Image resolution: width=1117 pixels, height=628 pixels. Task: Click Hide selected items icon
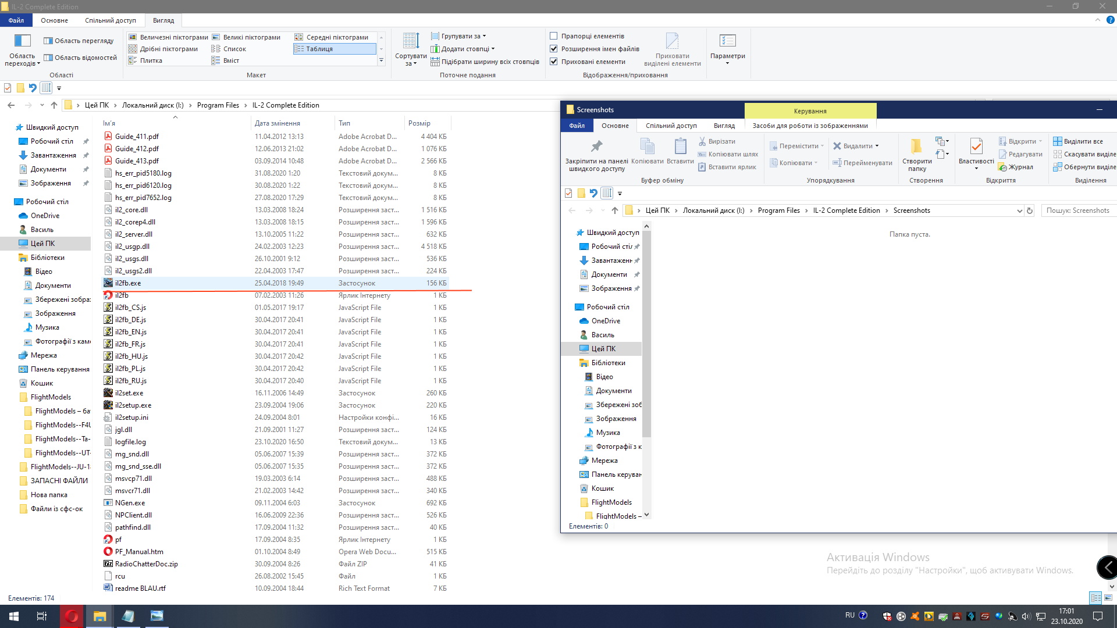tap(672, 42)
